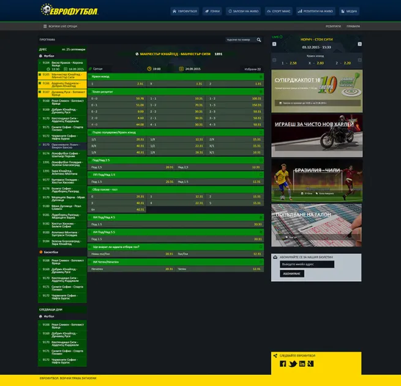Click the list icon before ВСИЧКИ LIVE СРЕЩИ
Viewport: 401px width, 386px height.
pyautogui.click(x=45, y=26)
